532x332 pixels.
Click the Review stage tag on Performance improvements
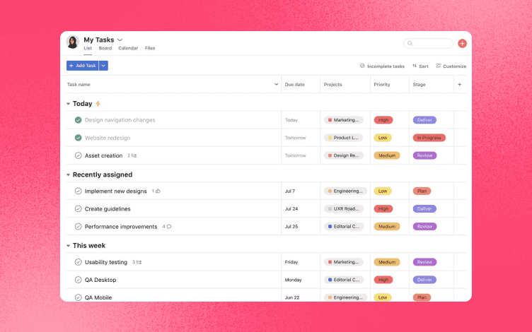[x=424, y=226]
